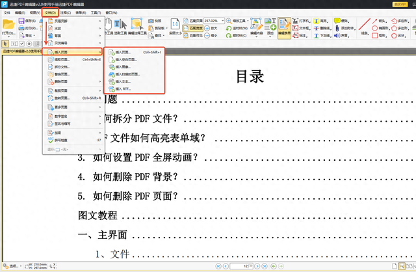This screenshot has height=272, width=416.
Task: Choose 插入页面... with Ctrl+Shift+I shortcut
Action: 135,52
